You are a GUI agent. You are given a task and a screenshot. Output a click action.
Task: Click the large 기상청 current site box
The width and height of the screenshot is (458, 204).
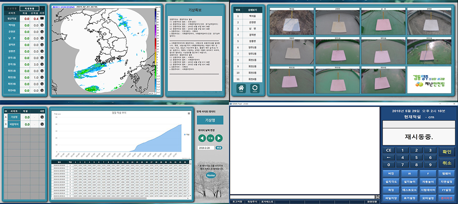210,120
